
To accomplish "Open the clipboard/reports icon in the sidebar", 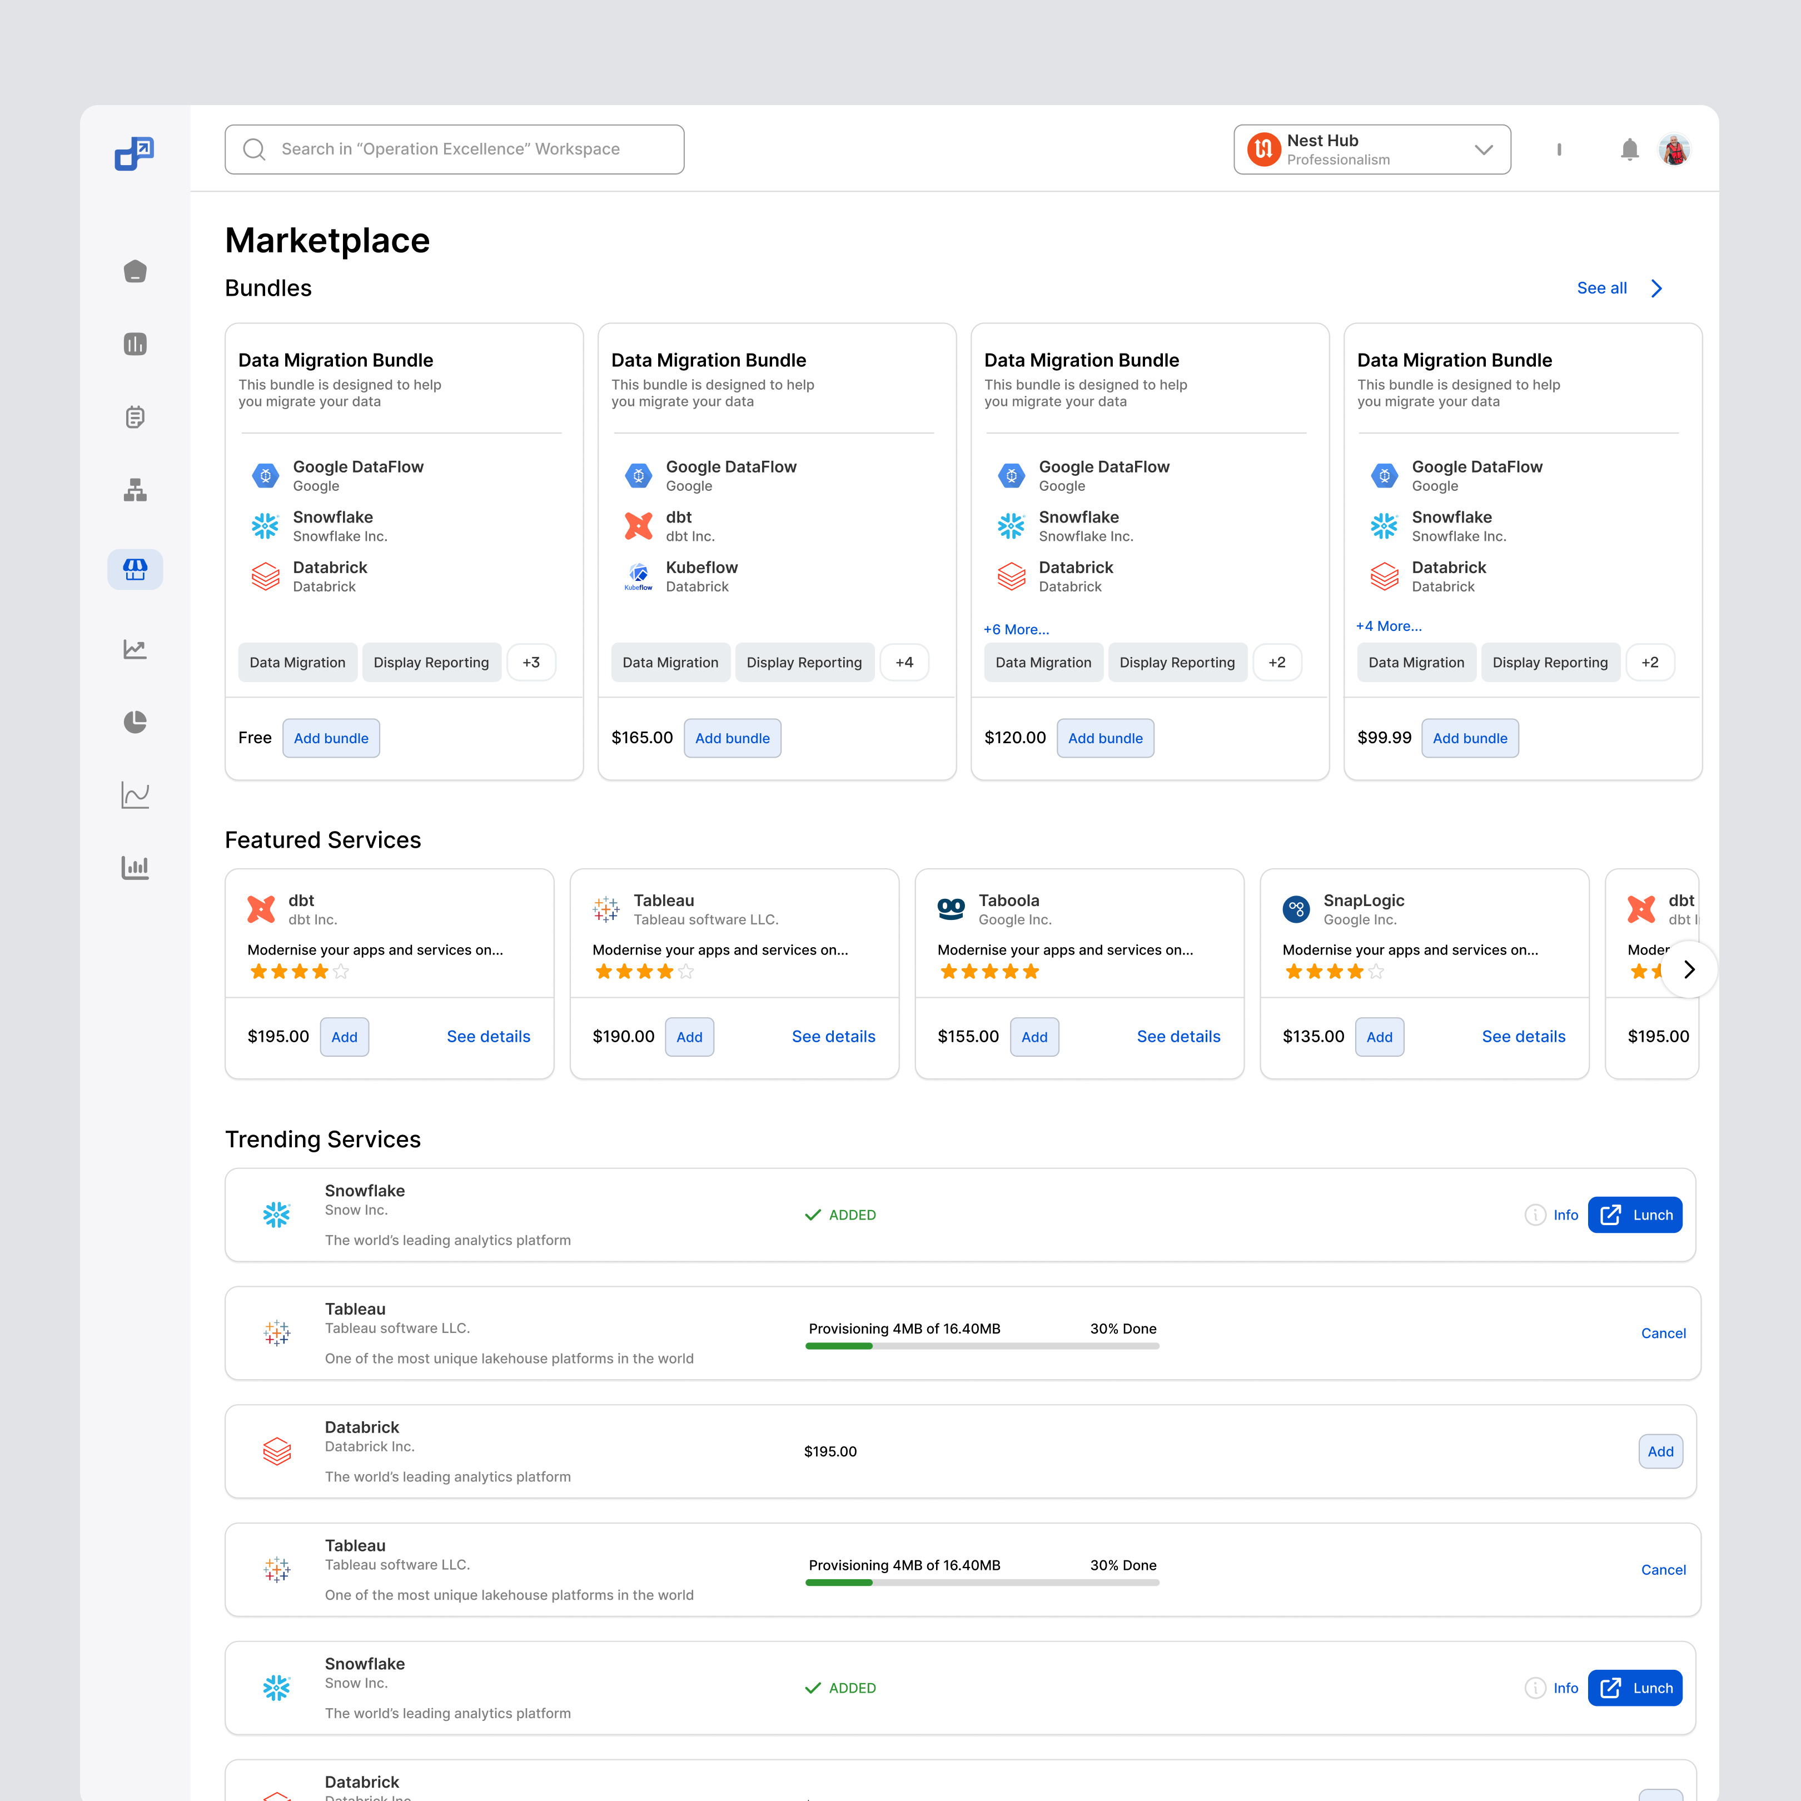I will tap(135, 417).
